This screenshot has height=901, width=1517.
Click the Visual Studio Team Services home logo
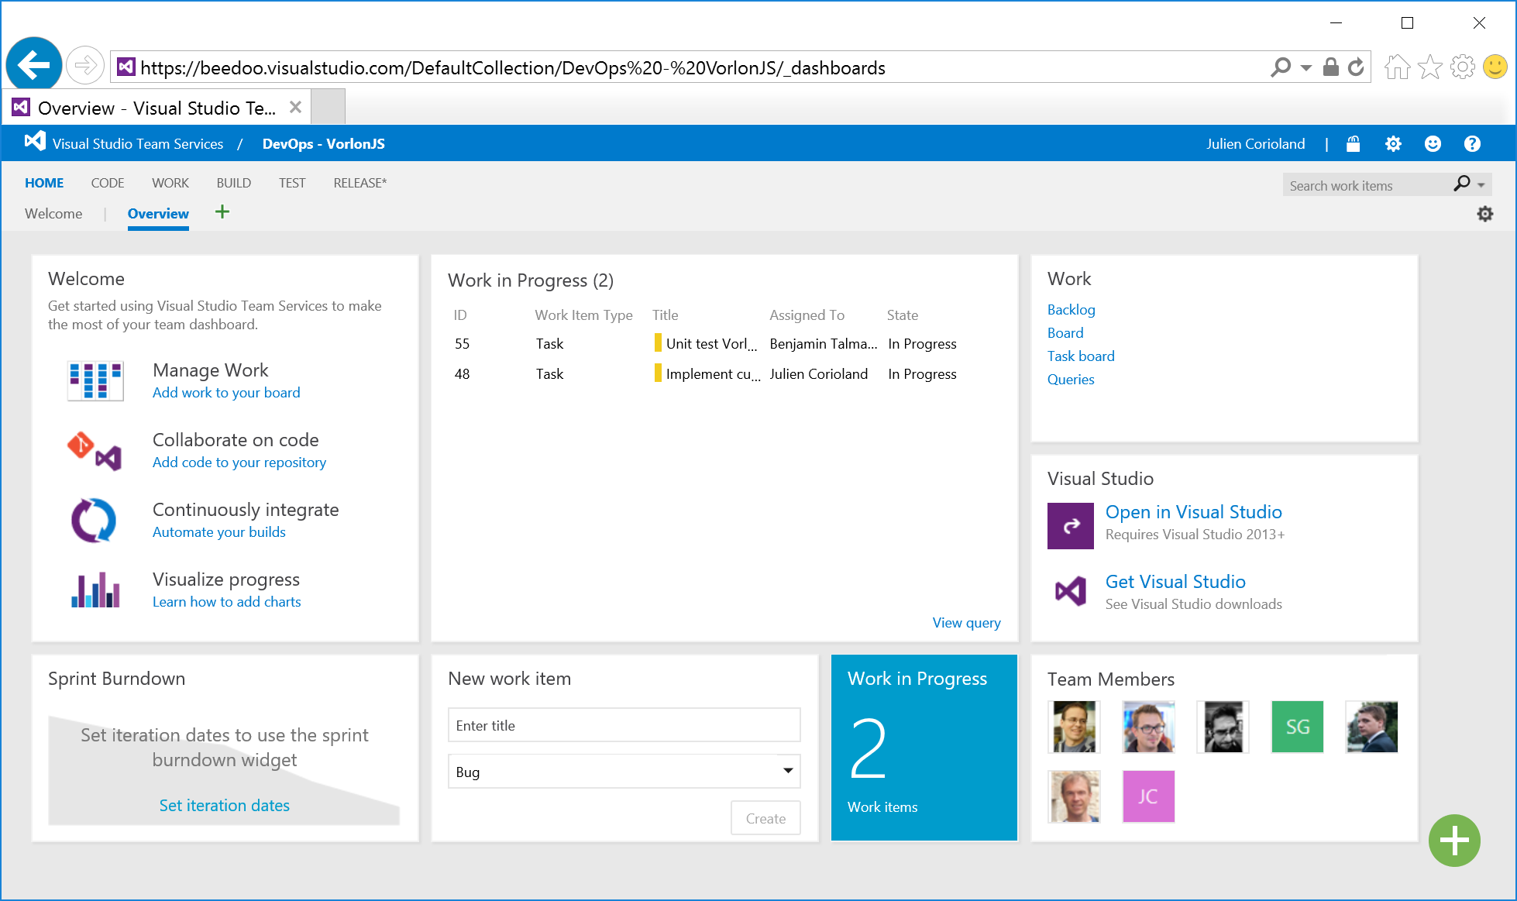click(x=34, y=141)
